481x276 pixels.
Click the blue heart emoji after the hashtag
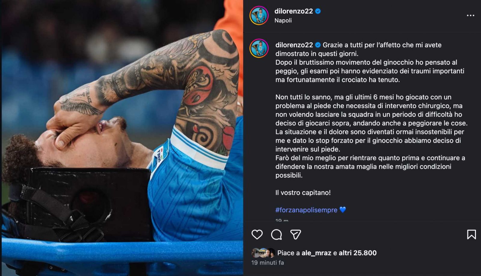[x=342, y=210]
